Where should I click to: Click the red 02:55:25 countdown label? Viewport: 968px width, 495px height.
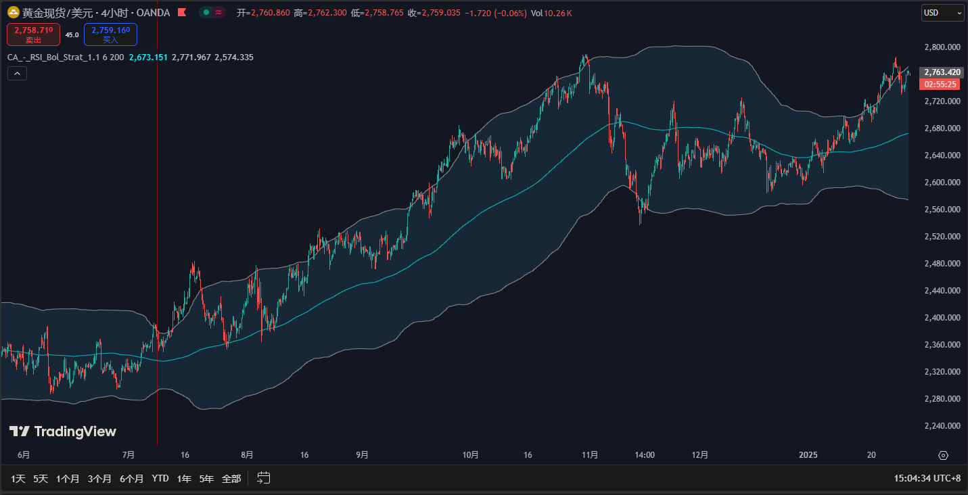[x=940, y=85]
